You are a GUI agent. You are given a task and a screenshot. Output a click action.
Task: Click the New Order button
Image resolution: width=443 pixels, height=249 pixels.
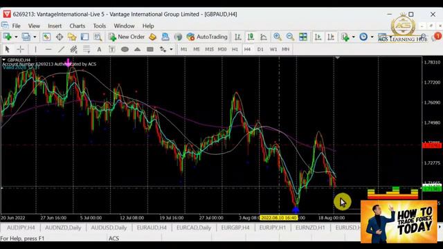point(127,37)
